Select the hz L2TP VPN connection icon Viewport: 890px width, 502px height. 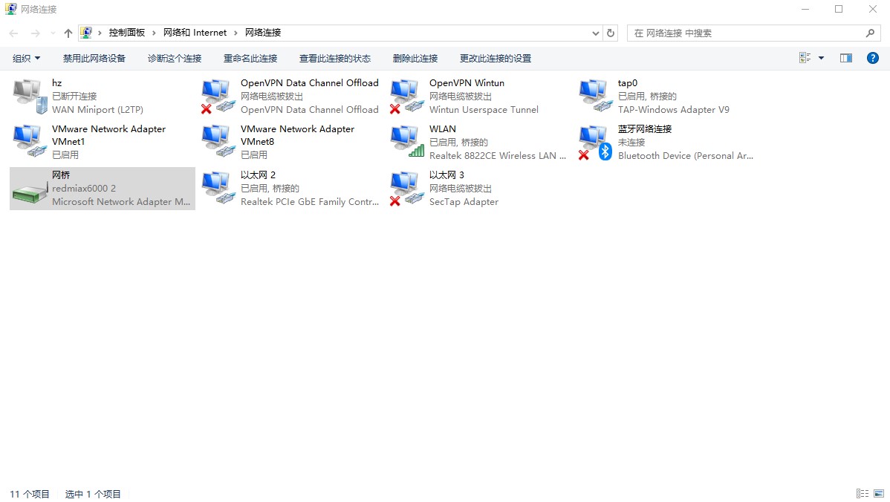[x=30, y=96]
